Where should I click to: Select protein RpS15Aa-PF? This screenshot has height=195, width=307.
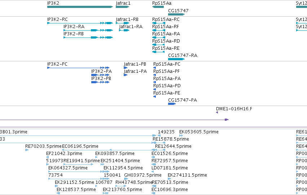(154, 75)
